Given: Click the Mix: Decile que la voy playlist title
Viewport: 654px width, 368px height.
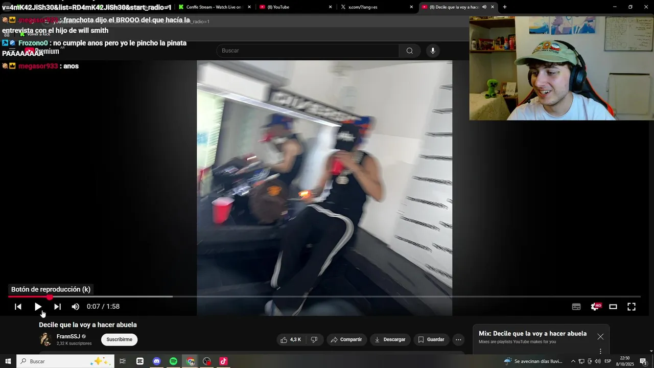Looking at the screenshot, I should click(532, 333).
